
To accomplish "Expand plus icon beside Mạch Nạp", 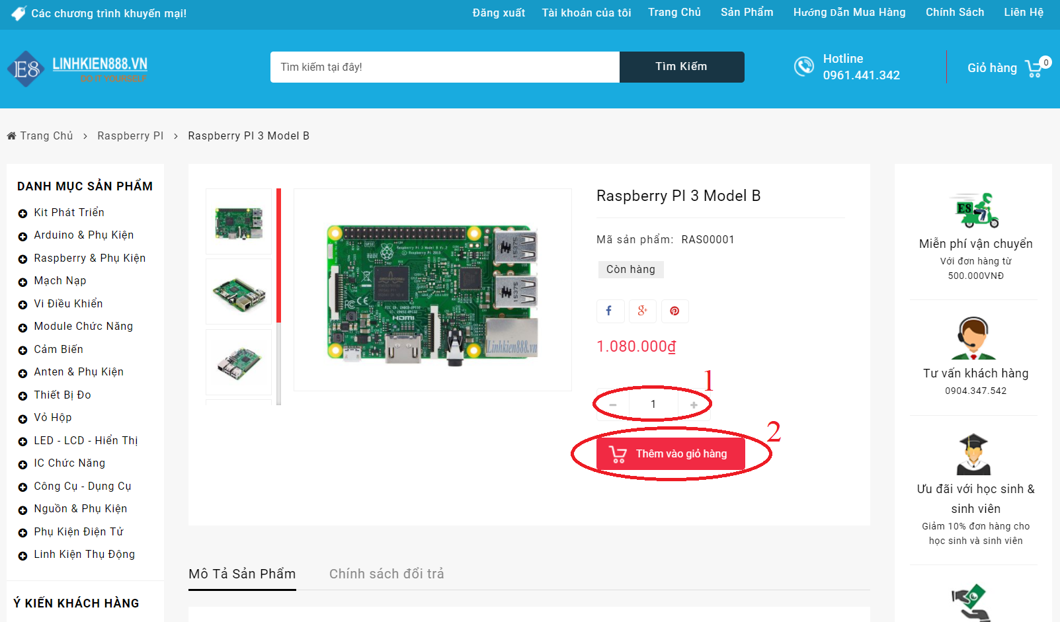I will [x=22, y=282].
